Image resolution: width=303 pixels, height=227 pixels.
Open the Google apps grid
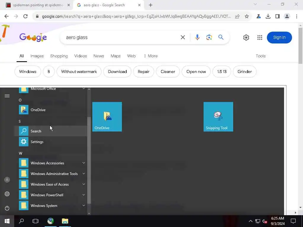pyautogui.click(x=260, y=38)
